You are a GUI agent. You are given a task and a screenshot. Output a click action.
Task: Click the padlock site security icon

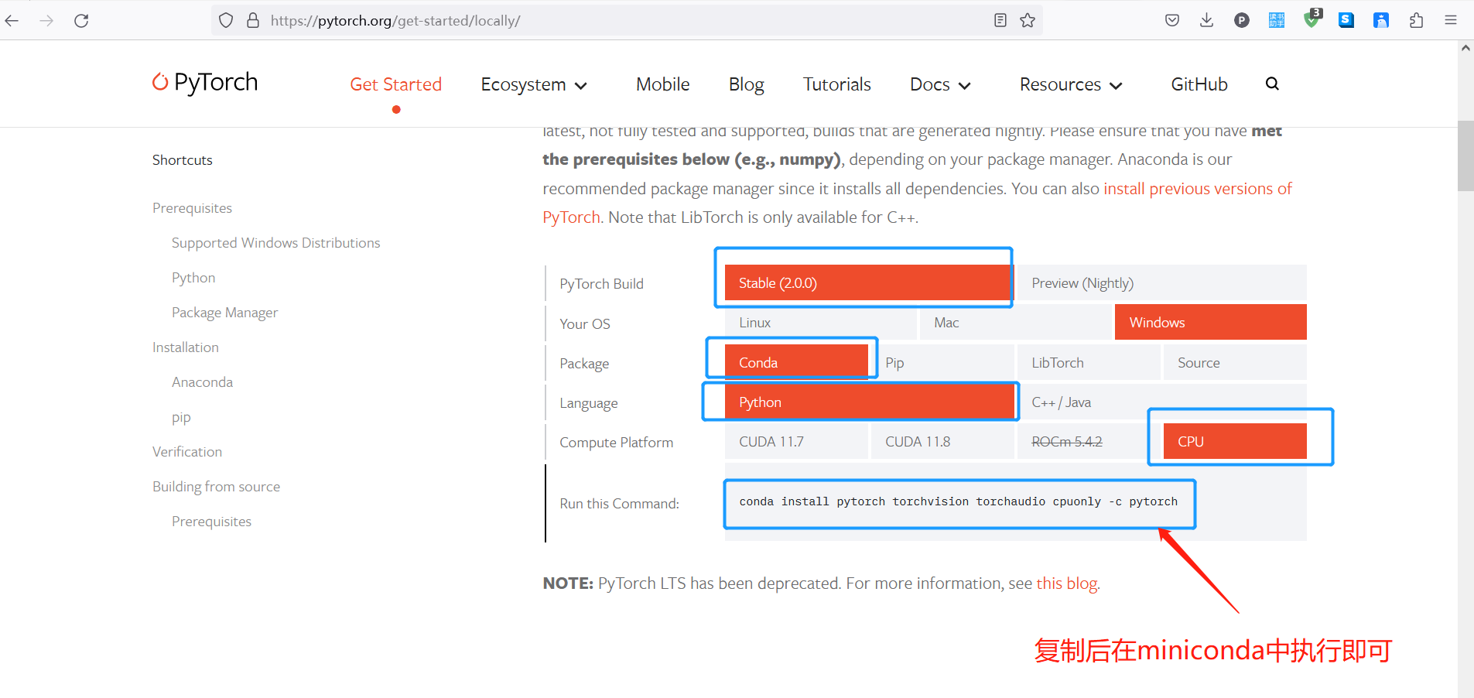252,20
